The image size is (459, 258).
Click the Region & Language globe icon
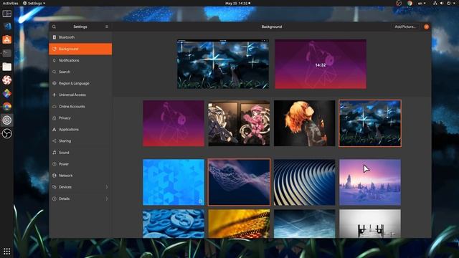[55, 83]
